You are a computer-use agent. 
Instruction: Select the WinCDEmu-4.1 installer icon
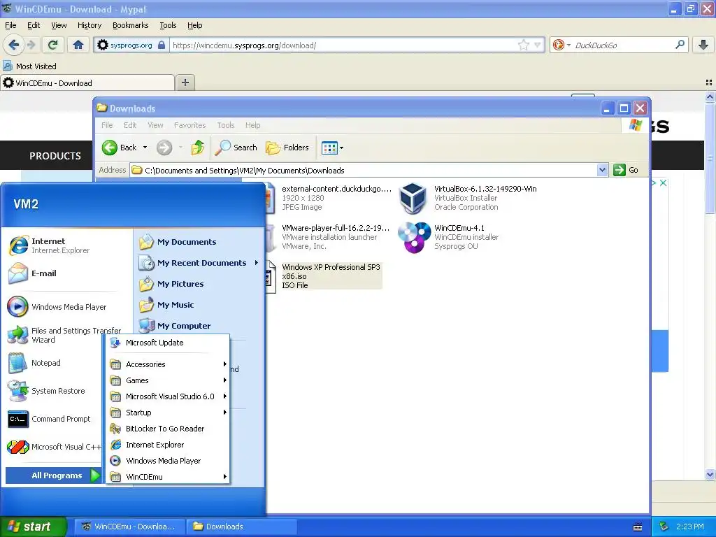414,238
